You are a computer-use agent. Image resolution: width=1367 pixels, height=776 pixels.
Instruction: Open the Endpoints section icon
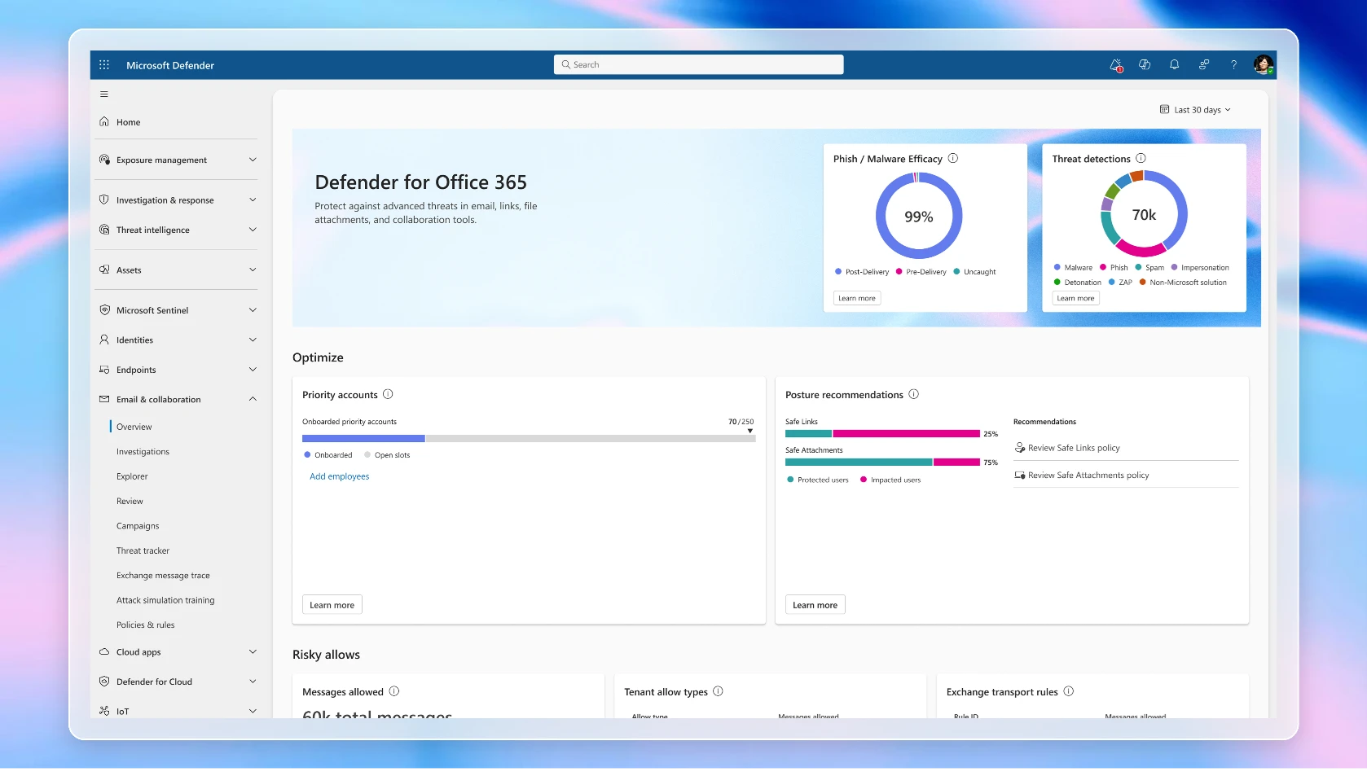[104, 370]
